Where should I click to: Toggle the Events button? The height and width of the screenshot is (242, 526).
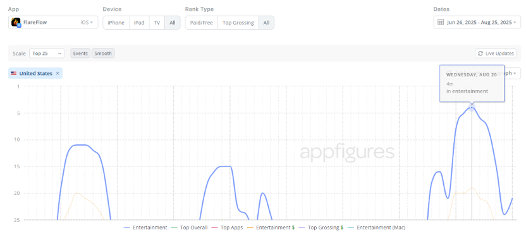pyautogui.click(x=80, y=54)
